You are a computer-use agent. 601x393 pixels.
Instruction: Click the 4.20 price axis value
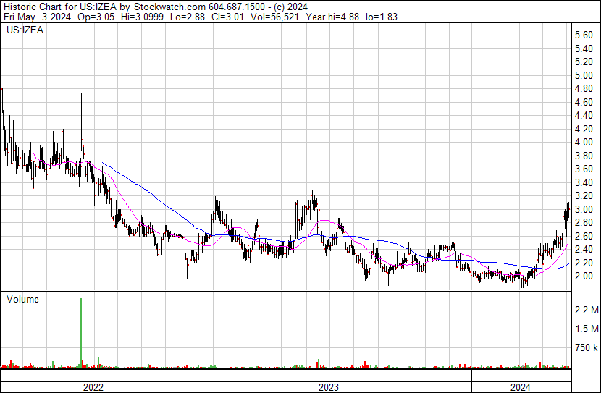click(584, 129)
